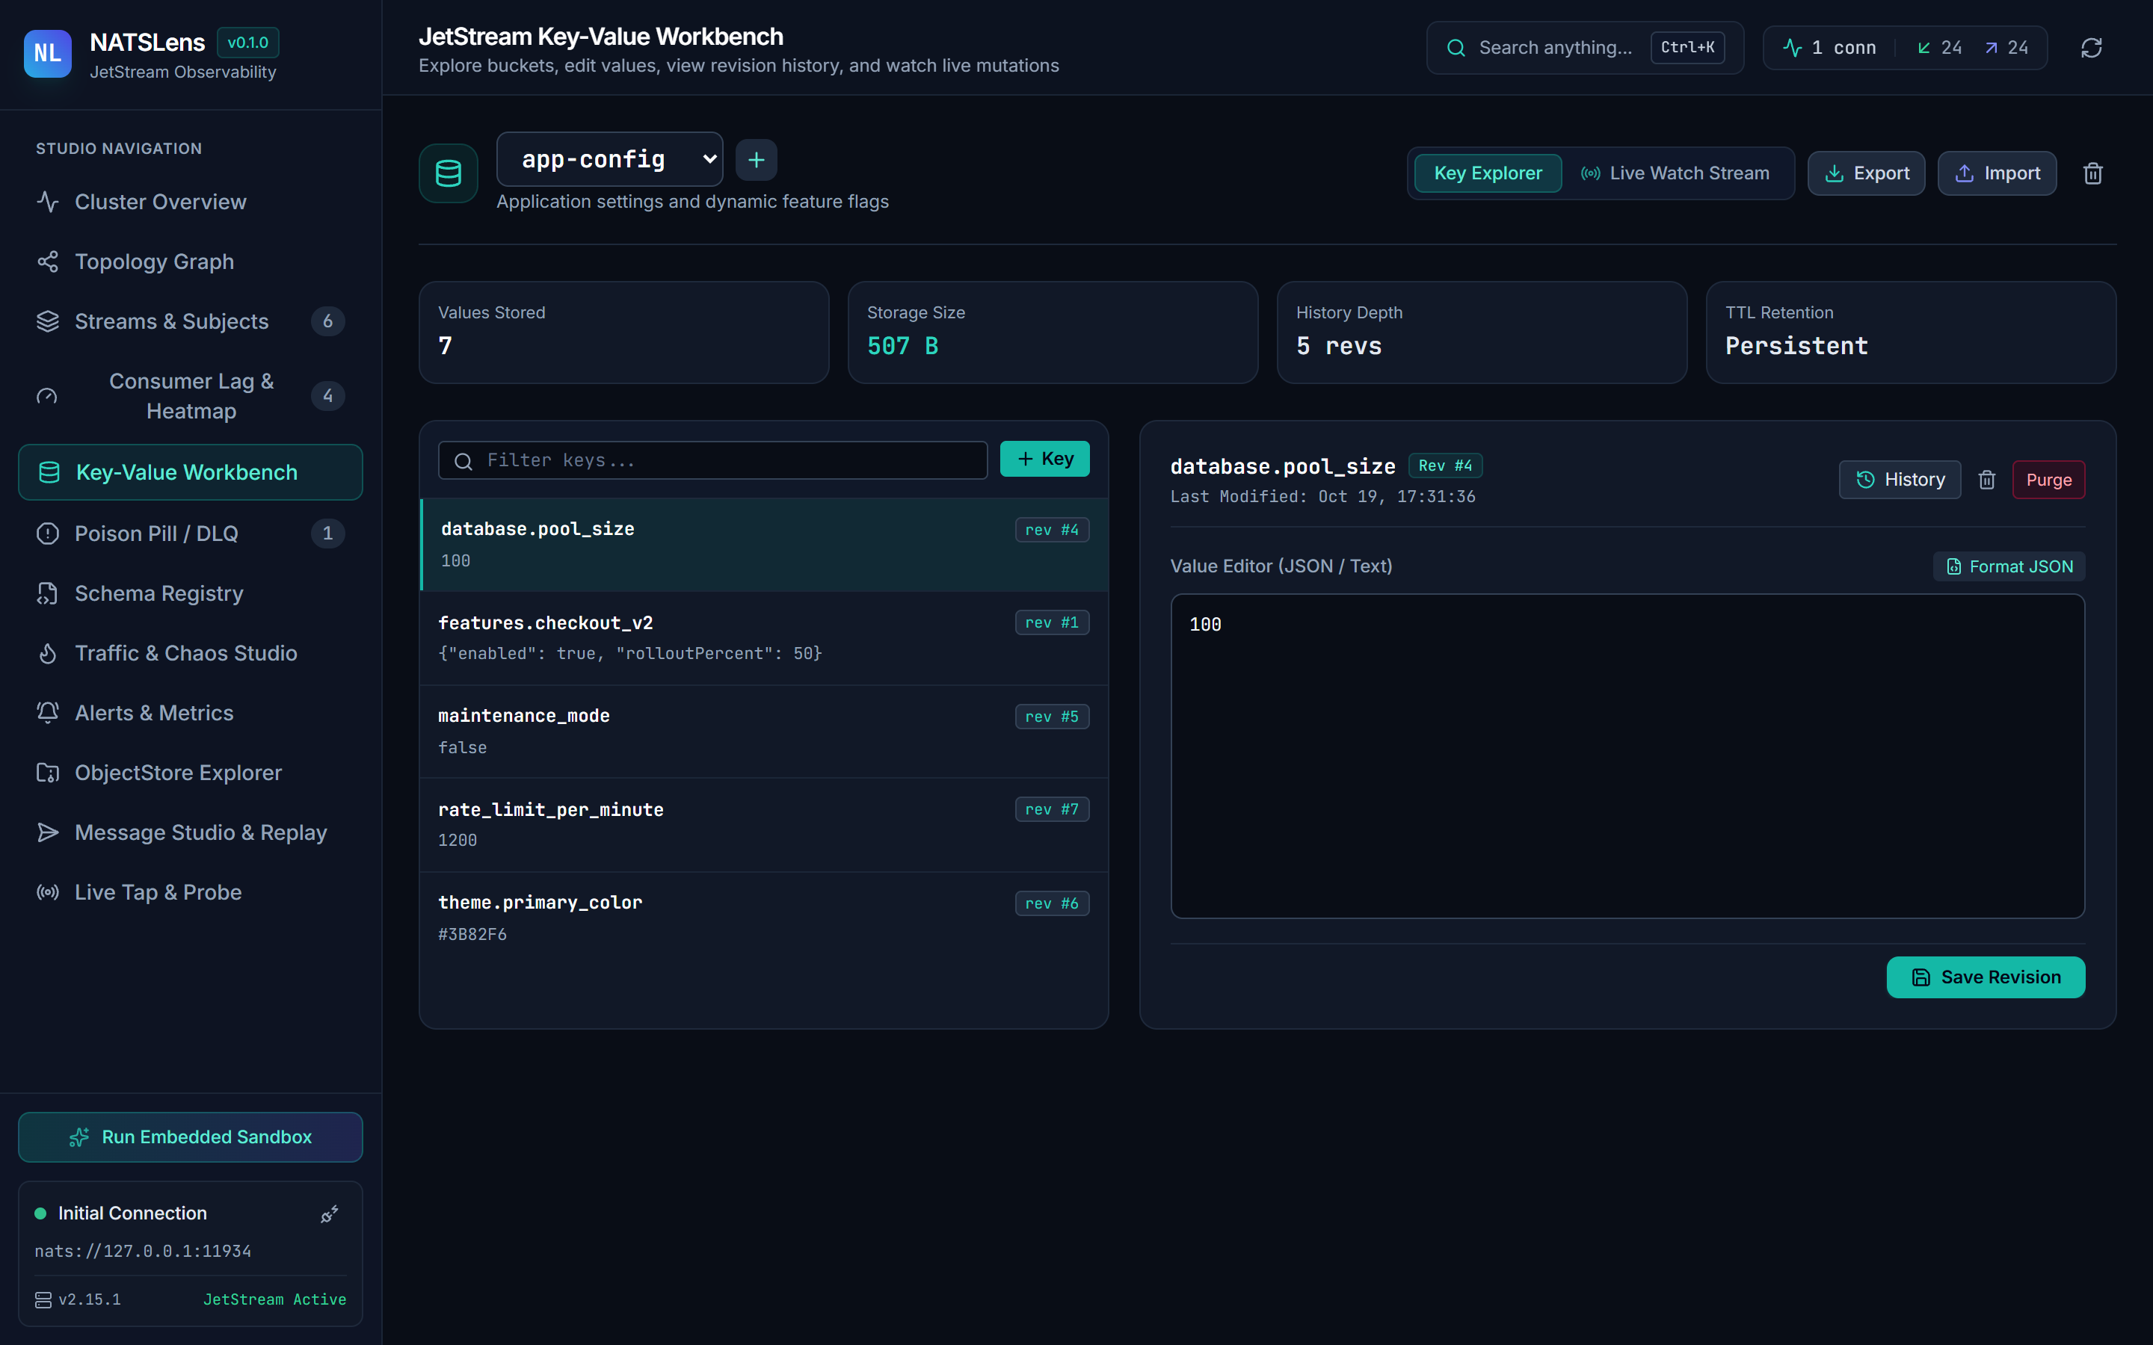
Task: Select Key-Value Workbench in the navigation
Action: click(191, 472)
